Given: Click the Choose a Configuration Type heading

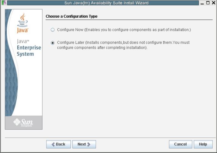Looking at the screenshot, I should (x=71, y=16).
